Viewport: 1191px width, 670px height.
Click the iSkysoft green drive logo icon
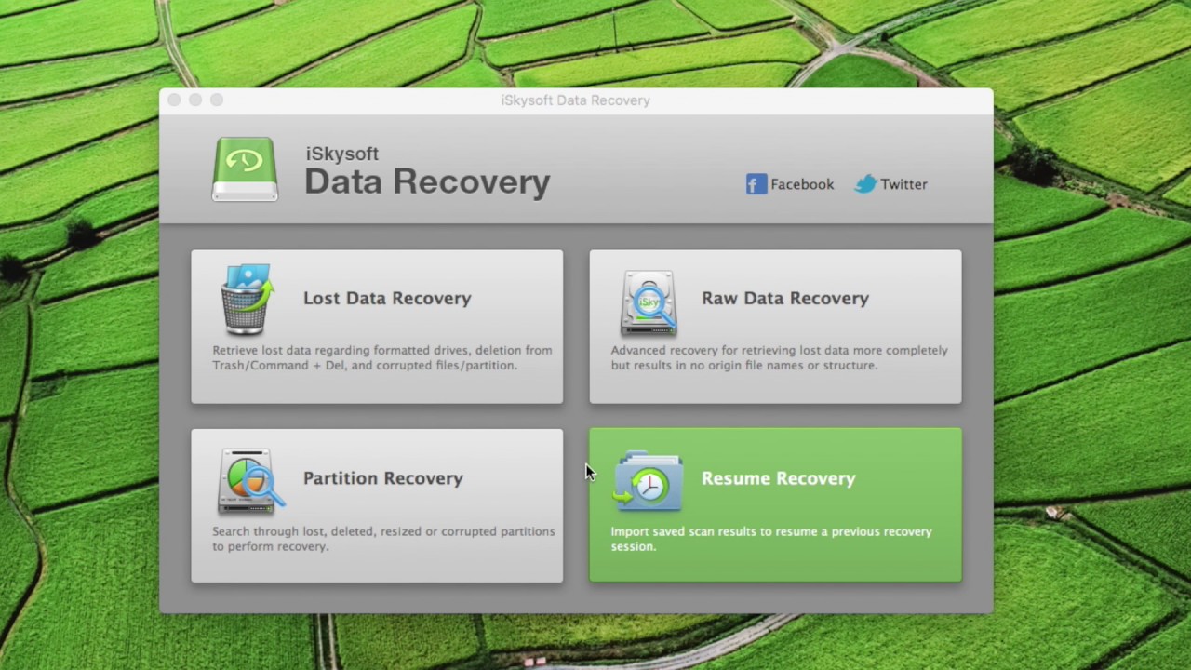(x=245, y=169)
